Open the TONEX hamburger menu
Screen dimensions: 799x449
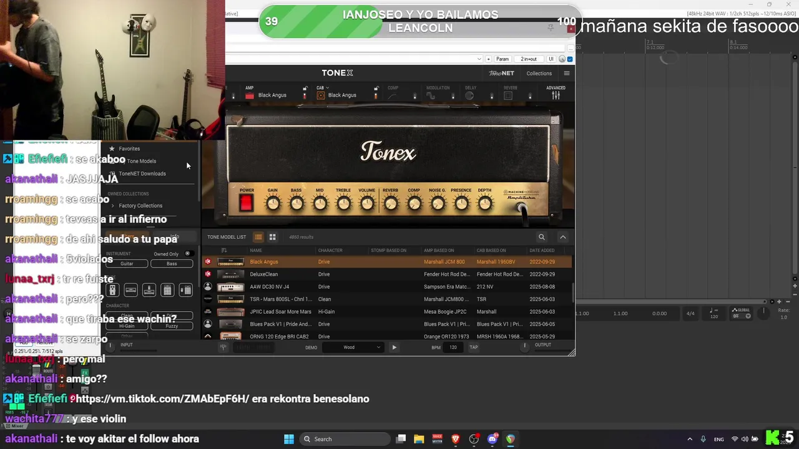(567, 73)
